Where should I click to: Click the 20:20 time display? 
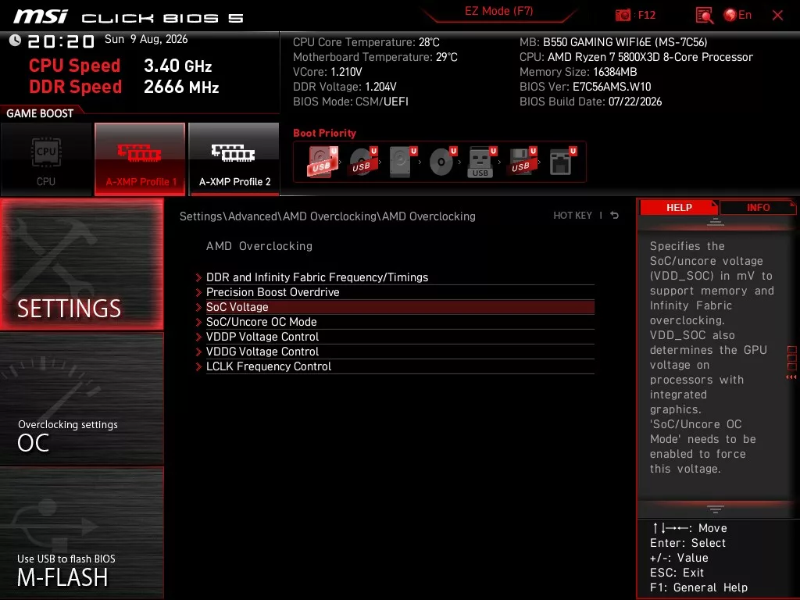[61, 41]
